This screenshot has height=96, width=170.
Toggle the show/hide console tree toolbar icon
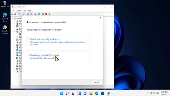coord(19,14)
